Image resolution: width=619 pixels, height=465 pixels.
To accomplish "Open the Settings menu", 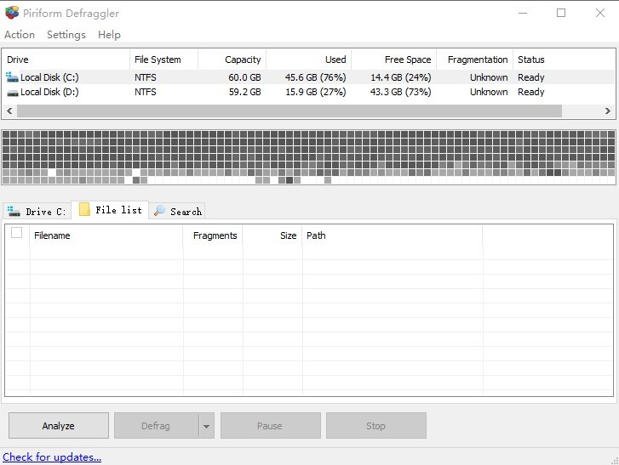I will point(66,35).
